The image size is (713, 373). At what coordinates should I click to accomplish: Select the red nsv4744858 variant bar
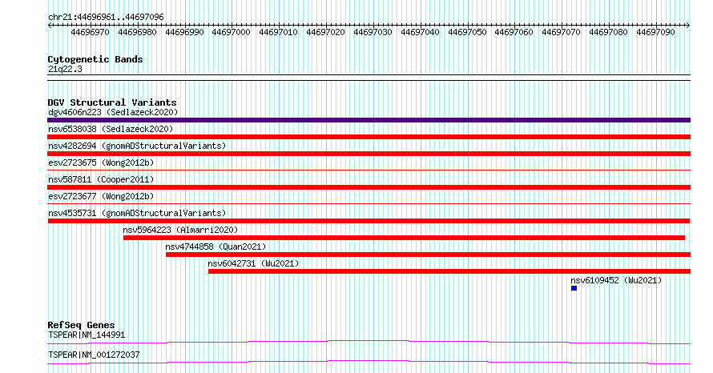click(428, 255)
